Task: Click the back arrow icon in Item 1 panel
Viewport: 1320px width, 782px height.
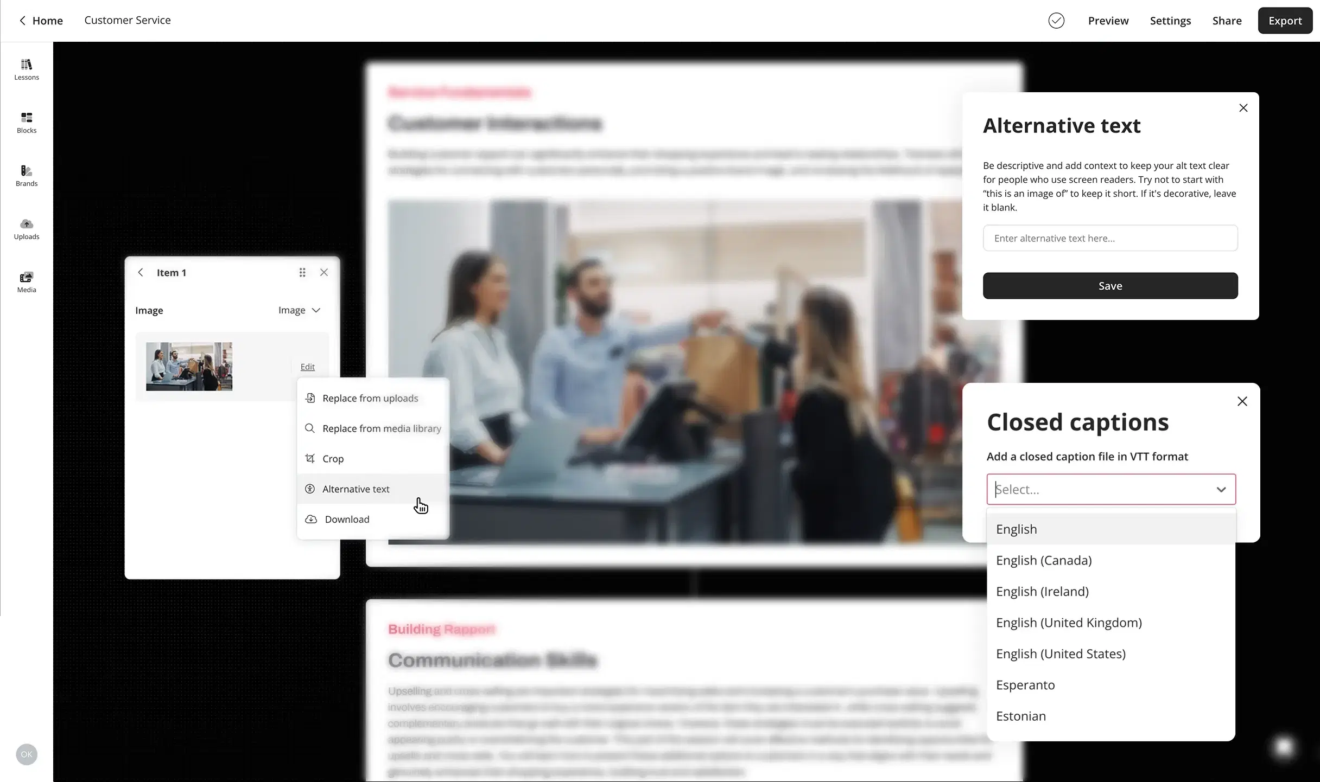Action: [141, 272]
